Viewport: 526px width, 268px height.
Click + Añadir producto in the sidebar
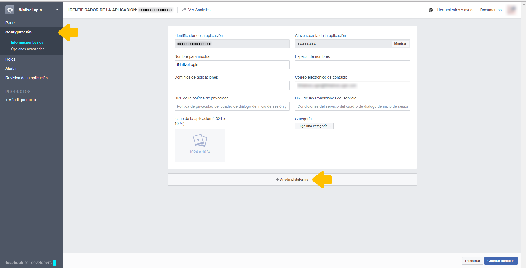21,100
